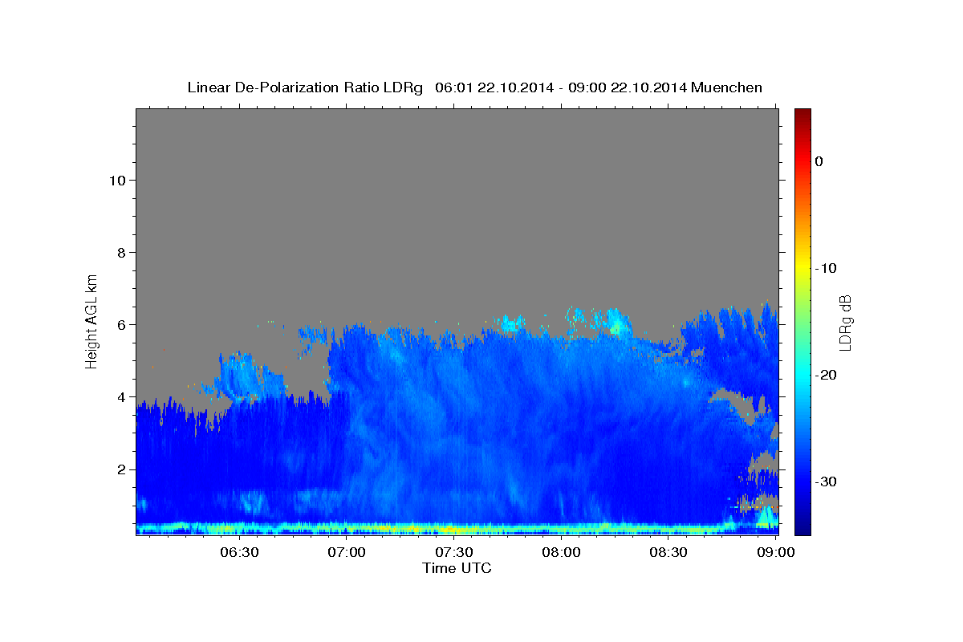Click the colorbar value label -30
This screenshot has height=642, width=963.
coord(826,481)
